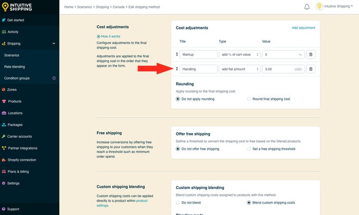
Task: Click the Markup title field
Action: 198,55
